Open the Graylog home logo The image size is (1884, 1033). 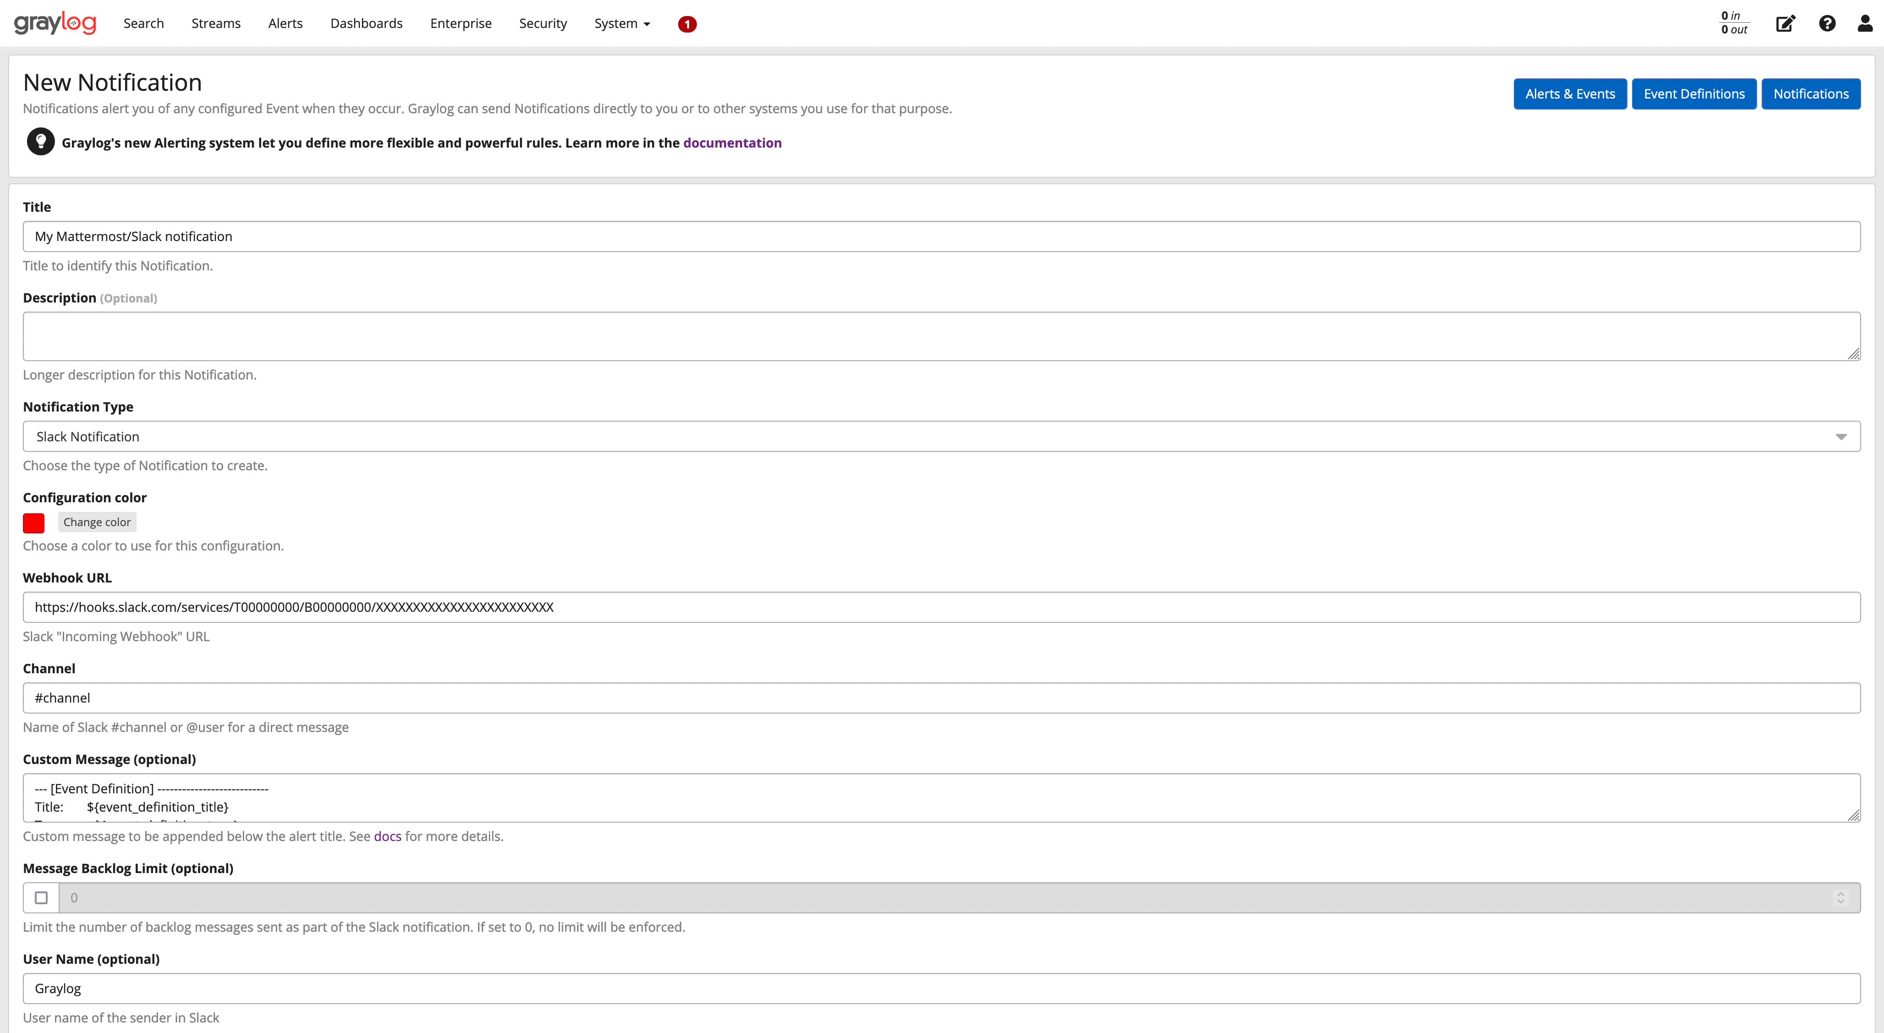55,22
